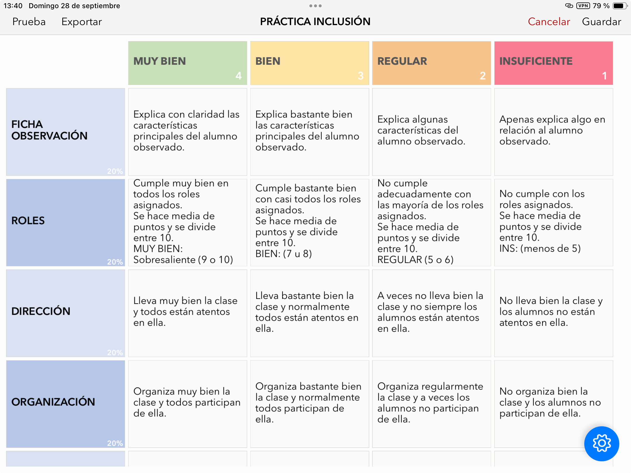This screenshot has height=473, width=631.
Task: Tap the battery status icon
Action: (620, 6)
